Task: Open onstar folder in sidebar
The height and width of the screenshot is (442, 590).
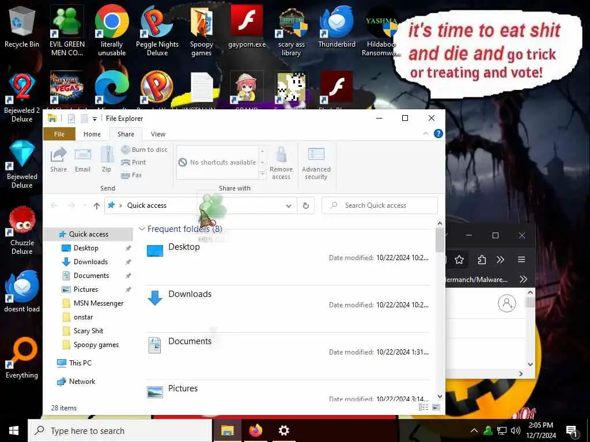Action: [x=83, y=317]
